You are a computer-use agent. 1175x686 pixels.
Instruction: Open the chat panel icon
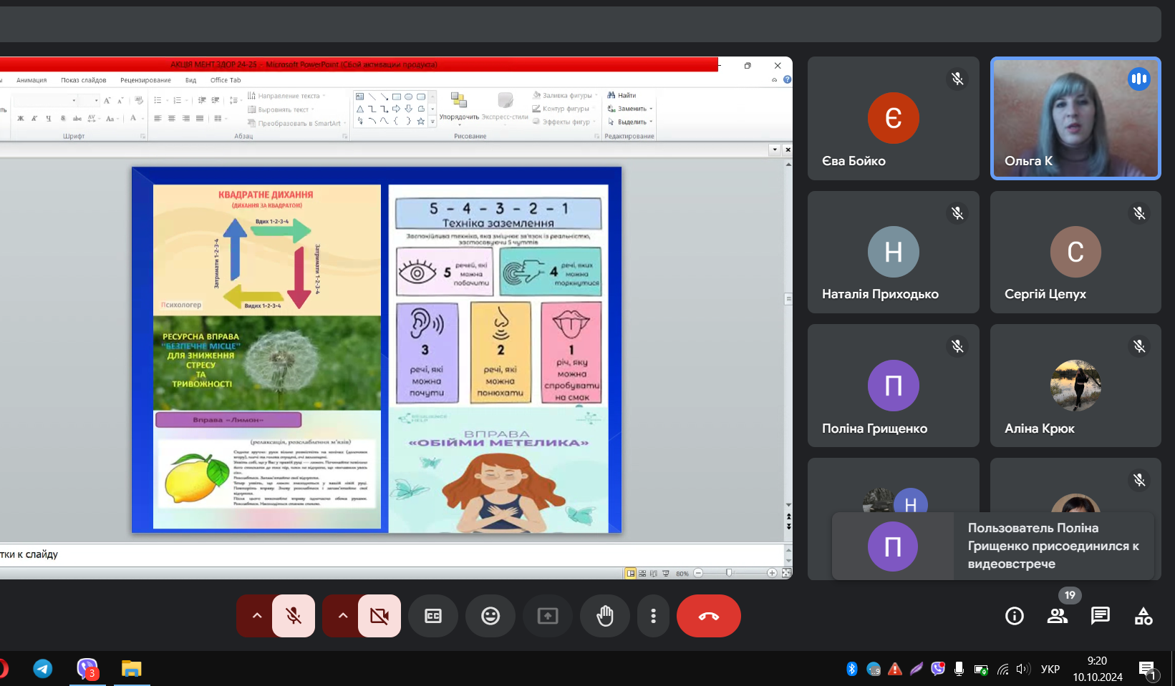(x=1100, y=616)
